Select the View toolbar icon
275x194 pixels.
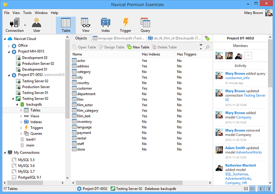pos(86,25)
